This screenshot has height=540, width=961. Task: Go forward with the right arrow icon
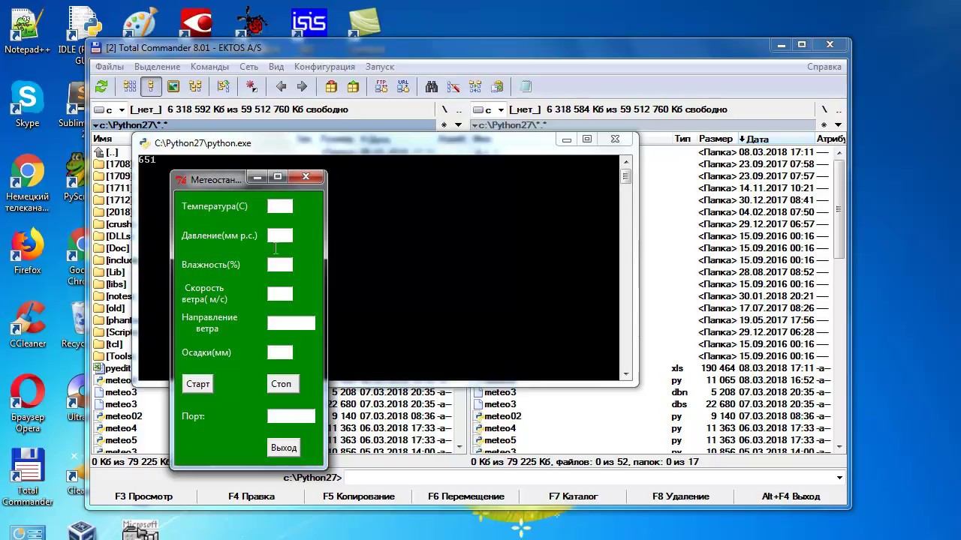click(x=303, y=87)
